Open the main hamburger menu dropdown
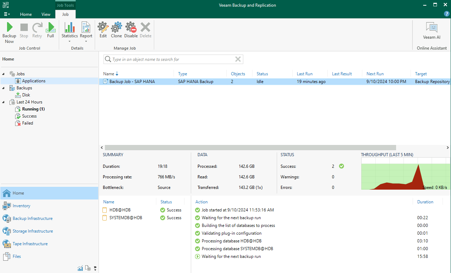Viewport: 451px width, 273px height. tap(7, 14)
